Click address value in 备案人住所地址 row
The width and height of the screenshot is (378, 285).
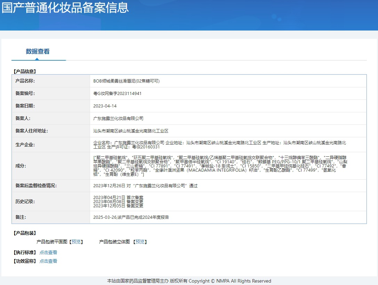coord(131,131)
